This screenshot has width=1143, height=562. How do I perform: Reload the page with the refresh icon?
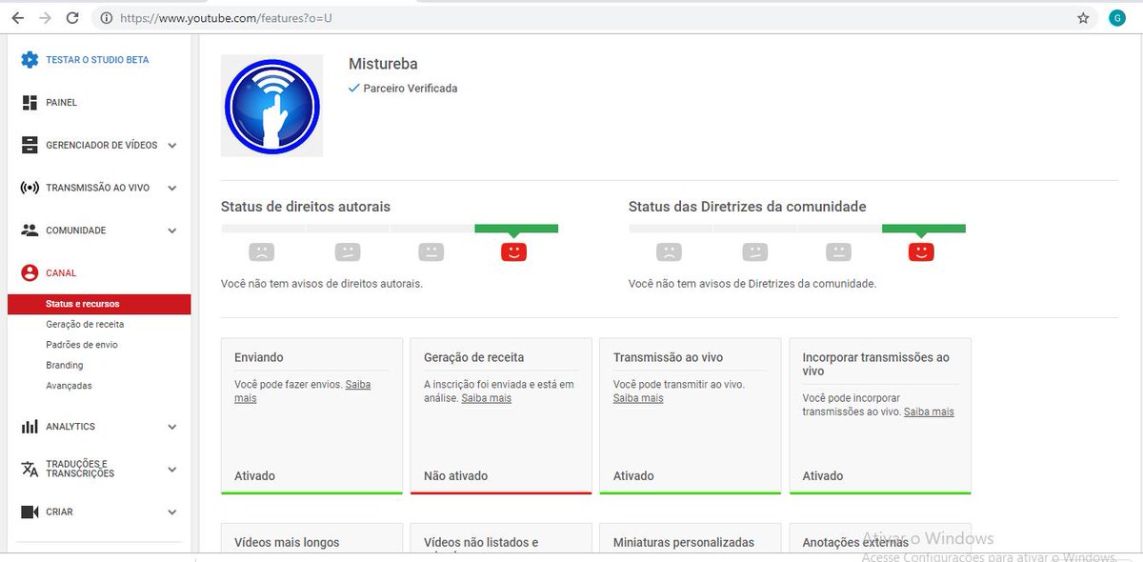tap(72, 18)
